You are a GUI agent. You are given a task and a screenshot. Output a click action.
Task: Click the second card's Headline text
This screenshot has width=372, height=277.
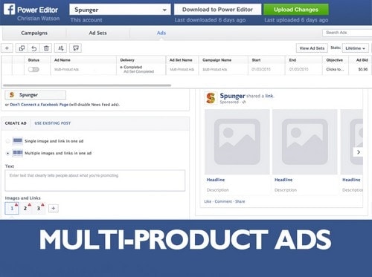(x=283, y=180)
